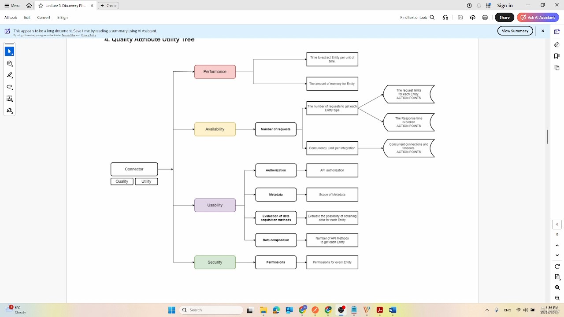Click the rotate page icon
564x317 pixels.
[557, 266]
